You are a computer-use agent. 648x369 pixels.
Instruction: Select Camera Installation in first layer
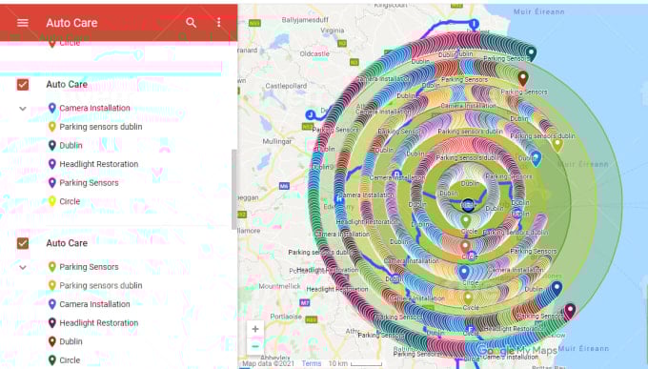(x=94, y=108)
